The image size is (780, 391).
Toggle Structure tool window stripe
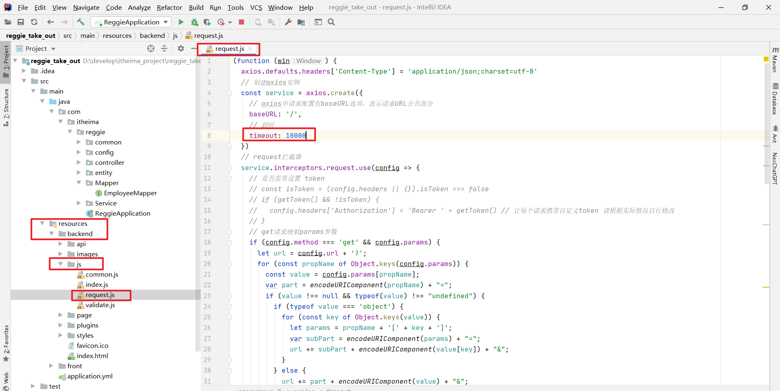6,107
